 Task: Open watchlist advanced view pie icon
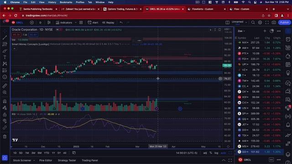(x=272, y=31)
